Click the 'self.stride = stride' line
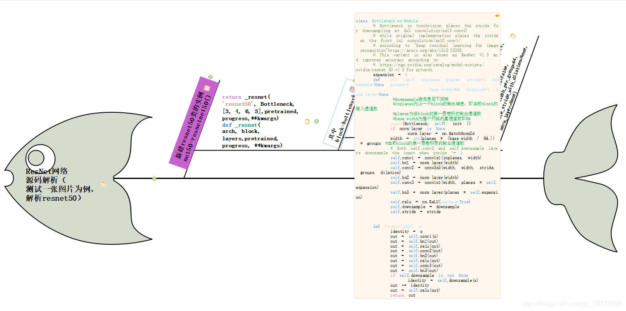Screen dimensions: 626x311 point(416,212)
